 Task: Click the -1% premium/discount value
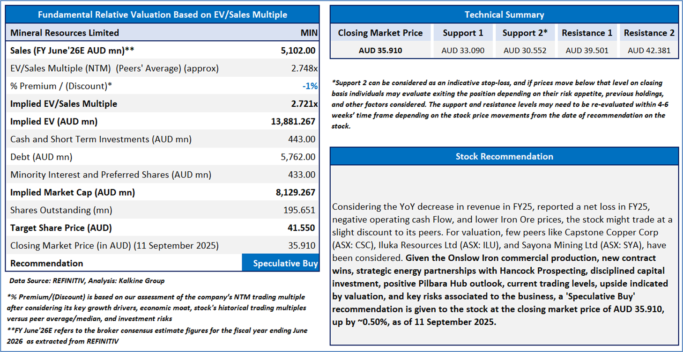[310, 86]
